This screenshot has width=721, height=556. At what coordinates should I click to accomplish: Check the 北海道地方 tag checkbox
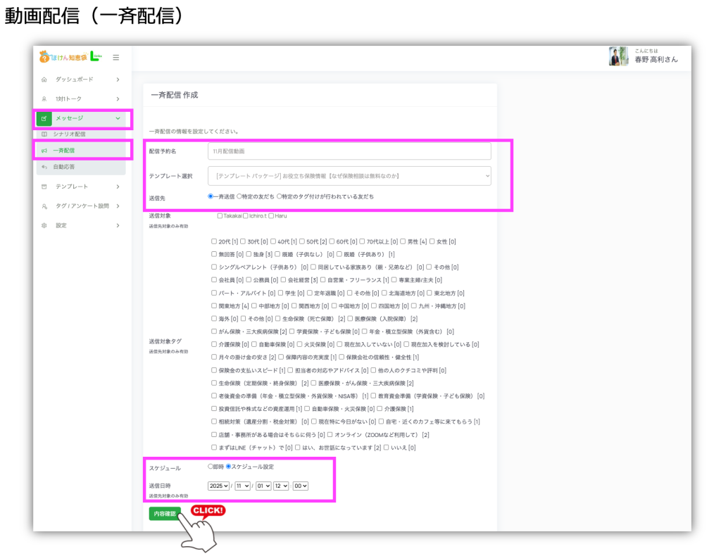click(384, 293)
